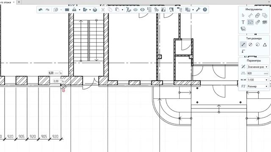
Task: Select the linked circles tool in Инструменты
Action: coord(257,22)
